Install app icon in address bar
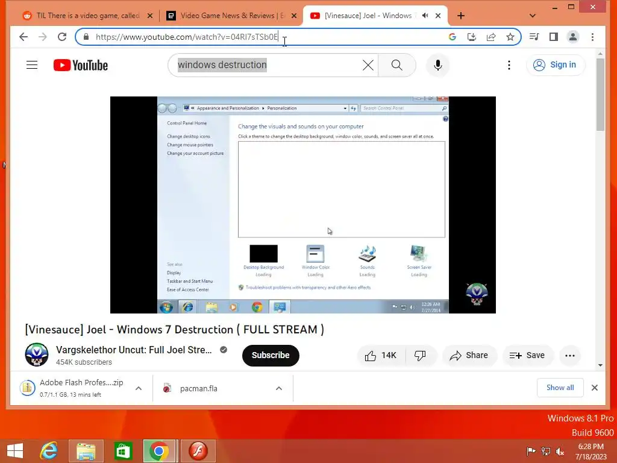Image resolution: width=617 pixels, height=463 pixels. coord(471,37)
